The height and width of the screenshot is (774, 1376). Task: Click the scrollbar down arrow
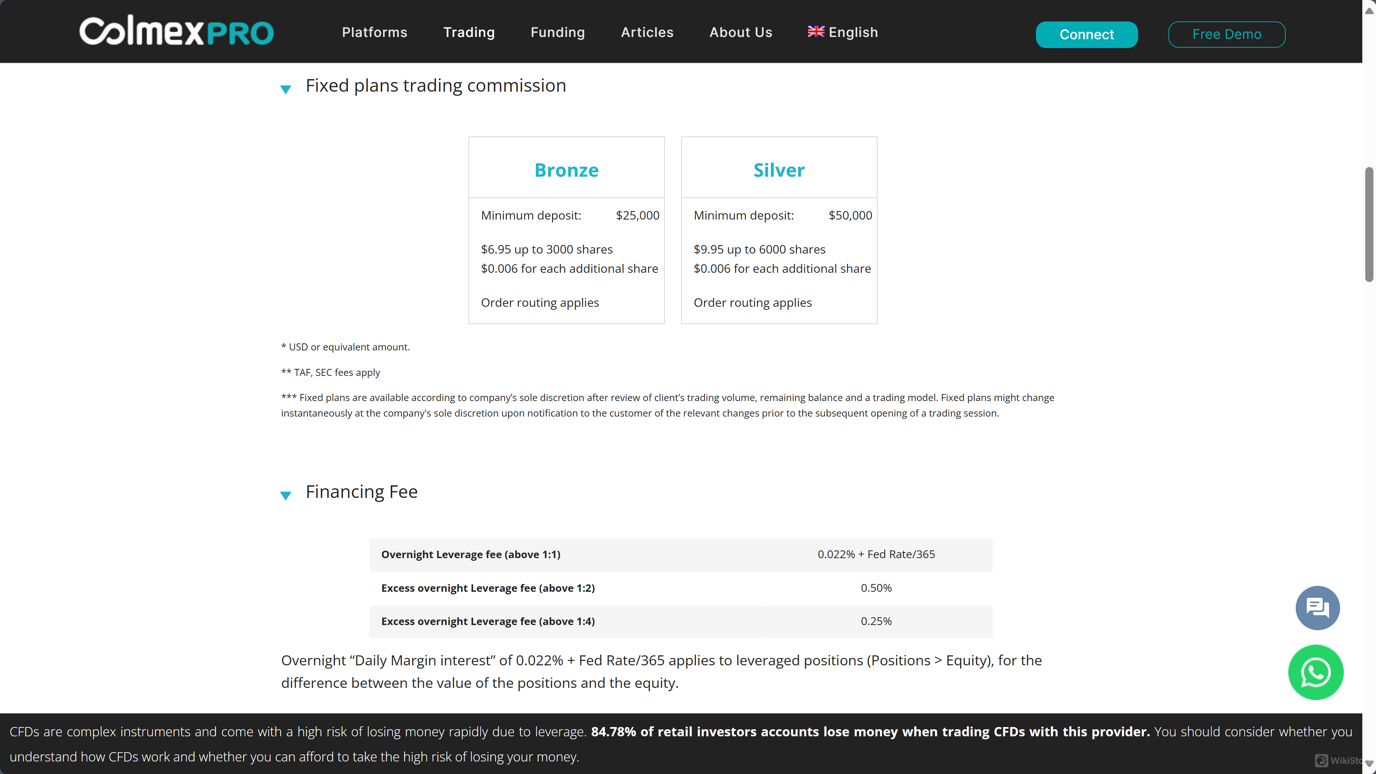coord(1369,764)
